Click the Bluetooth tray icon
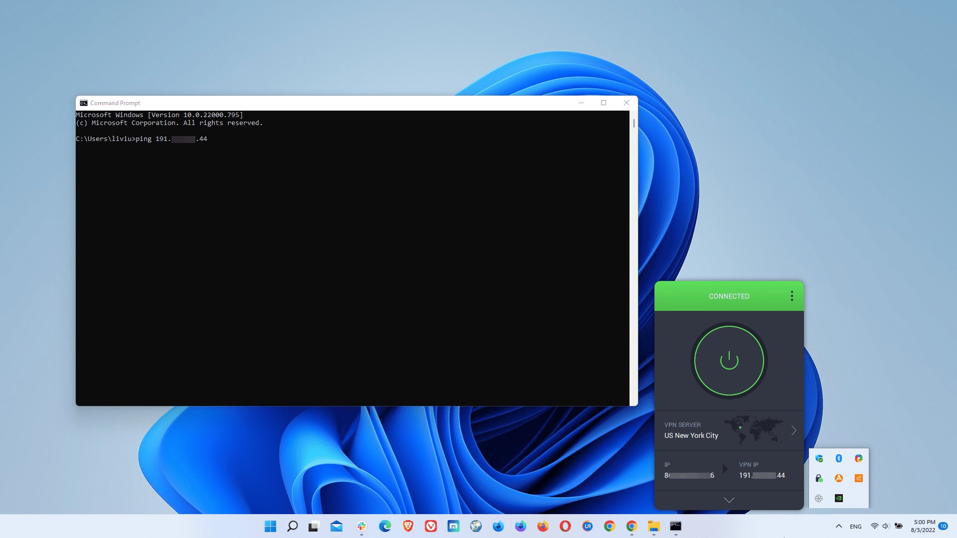The width and height of the screenshot is (957, 538). pos(839,458)
